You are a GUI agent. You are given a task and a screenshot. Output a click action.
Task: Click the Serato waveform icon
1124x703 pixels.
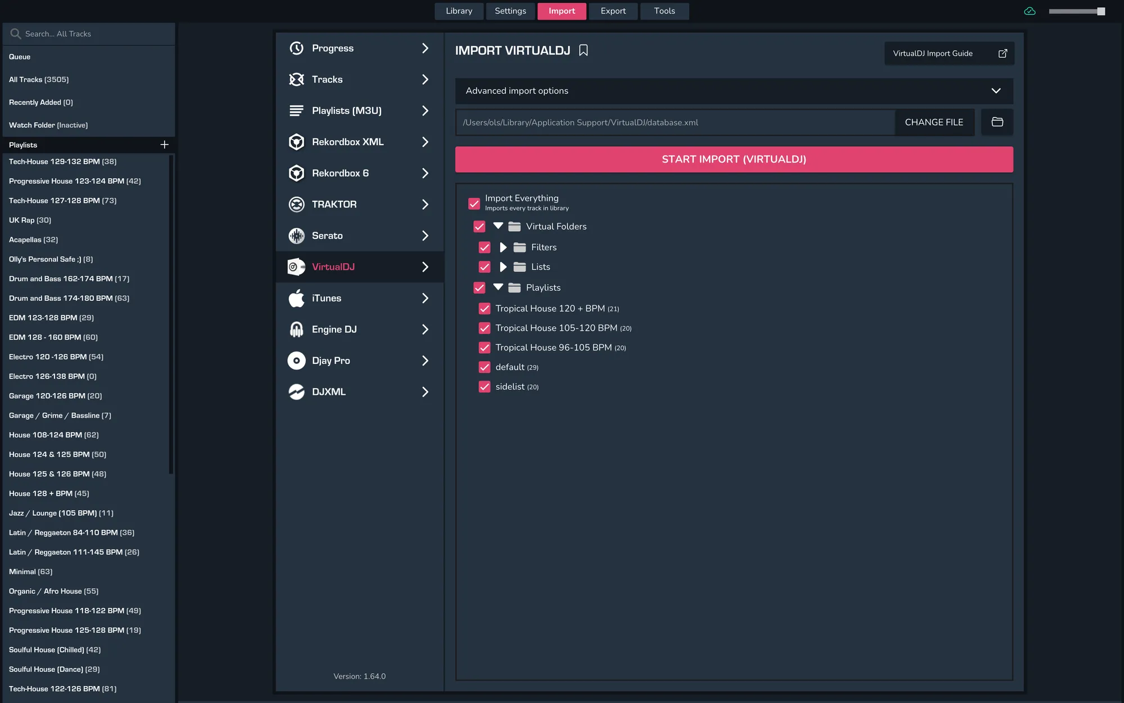[x=296, y=236]
